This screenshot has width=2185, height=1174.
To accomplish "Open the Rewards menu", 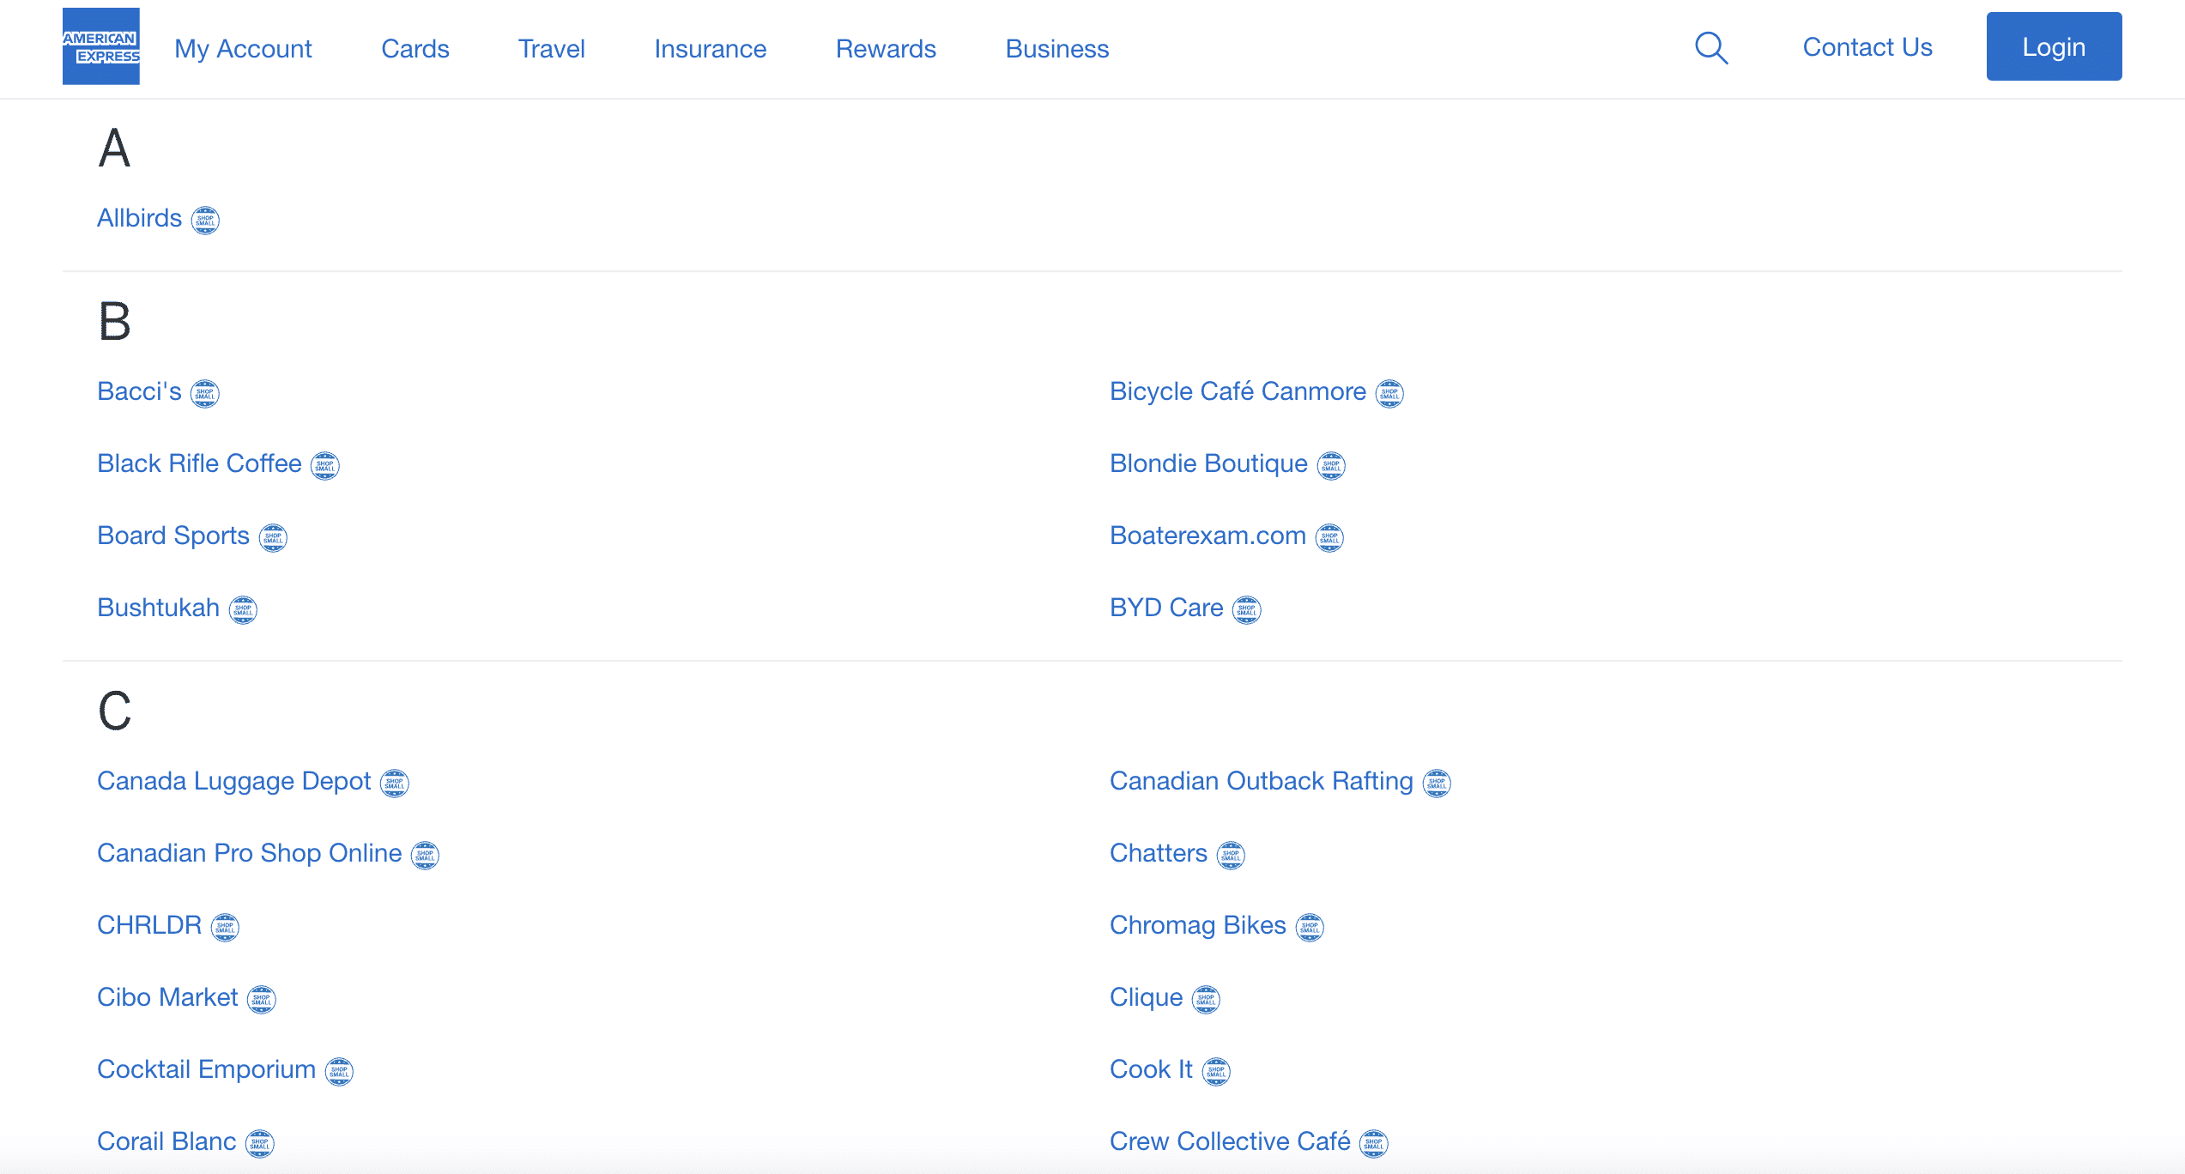I will [886, 49].
